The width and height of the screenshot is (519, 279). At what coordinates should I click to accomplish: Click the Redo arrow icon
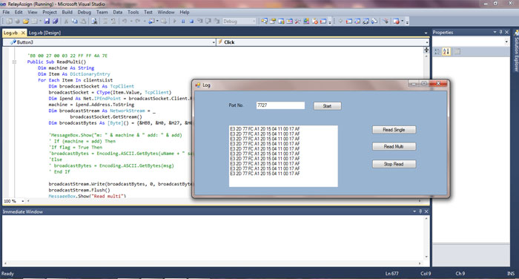138,22
